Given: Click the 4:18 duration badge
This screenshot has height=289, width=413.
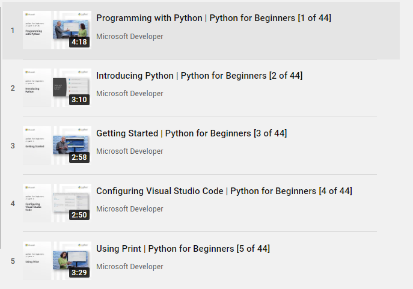Looking at the screenshot, I should click(79, 42).
